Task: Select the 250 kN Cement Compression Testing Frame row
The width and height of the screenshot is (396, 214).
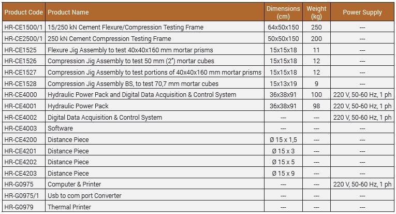Action: pyautogui.click(x=198, y=38)
